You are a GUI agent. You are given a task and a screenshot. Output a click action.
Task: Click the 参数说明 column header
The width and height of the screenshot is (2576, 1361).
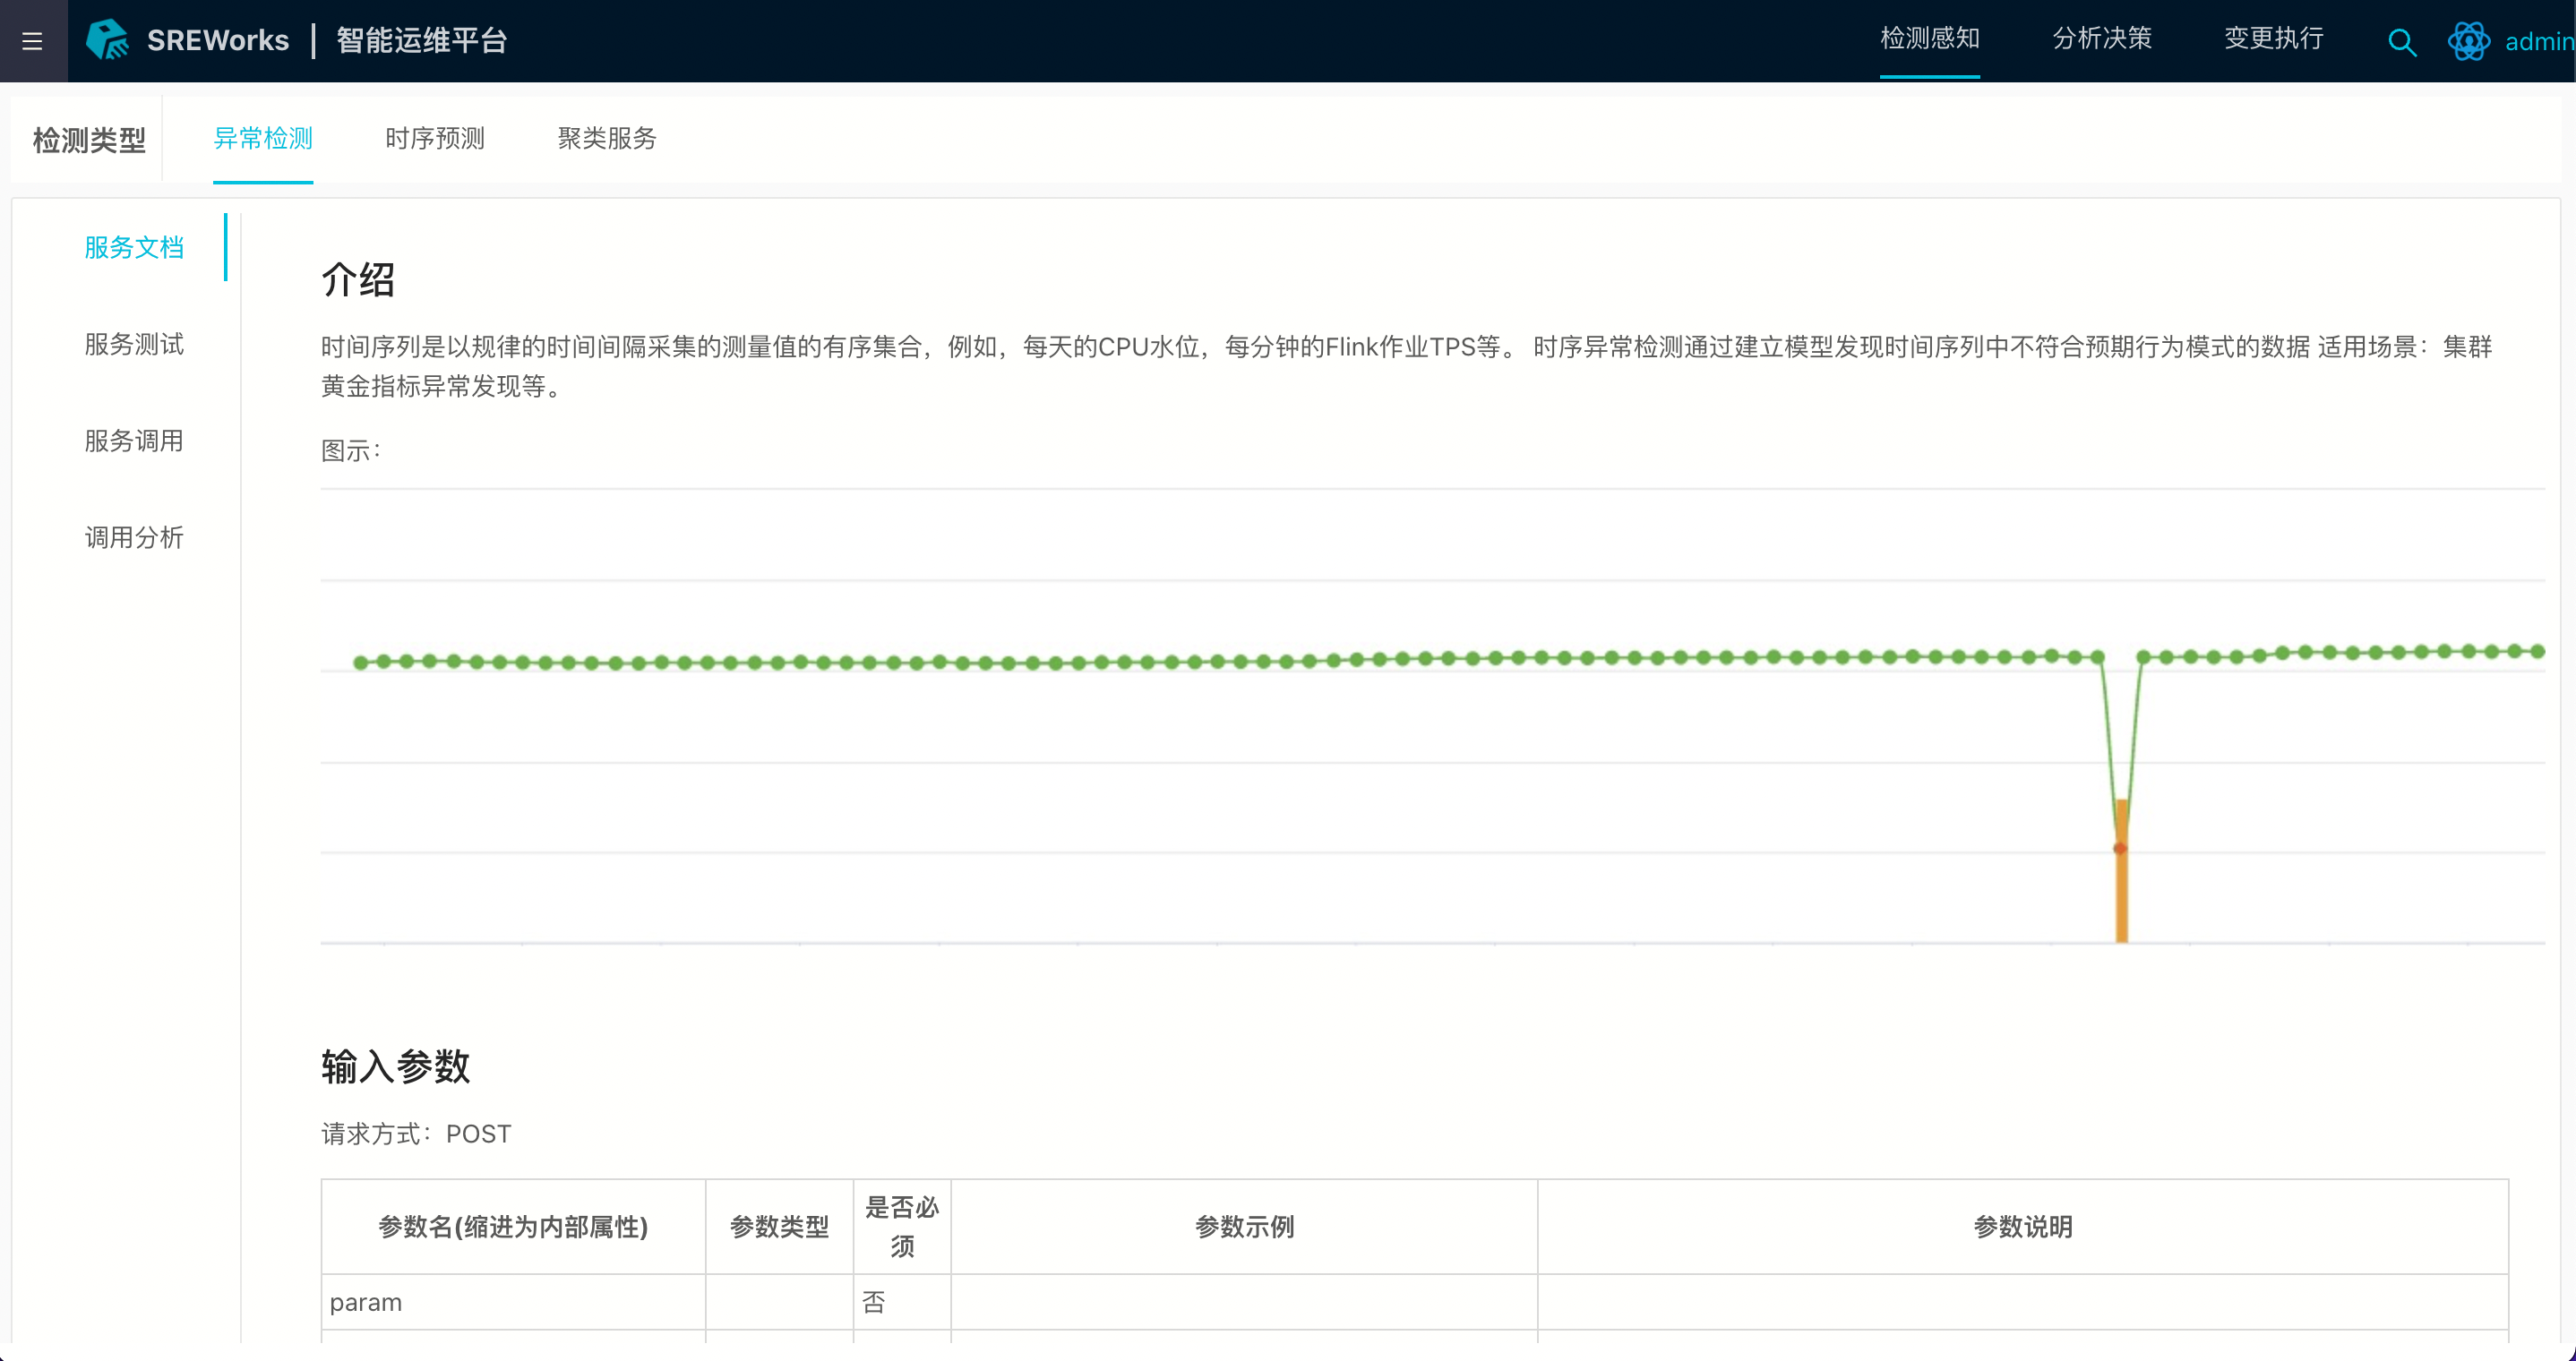click(x=2022, y=1226)
